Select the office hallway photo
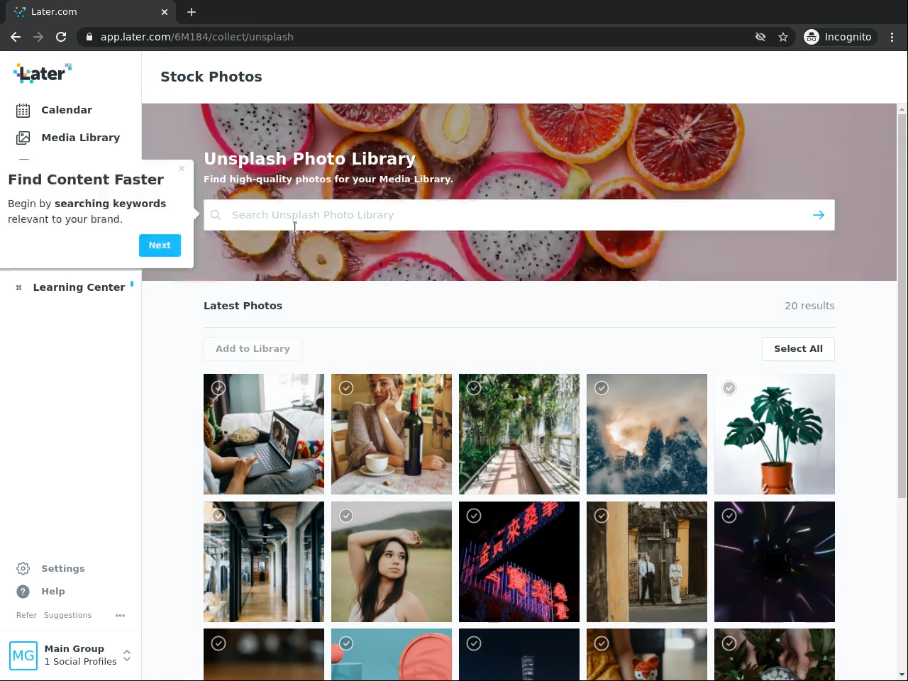This screenshot has width=908, height=681. pos(218,516)
